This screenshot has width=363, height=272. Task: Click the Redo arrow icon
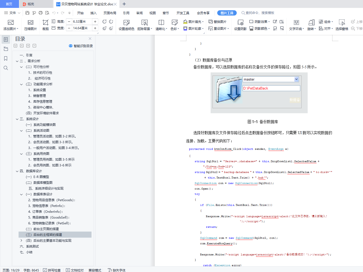click(x=62, y=13)
